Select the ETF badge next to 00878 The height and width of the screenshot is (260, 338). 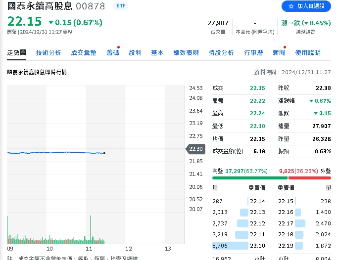click(x=121, y=6)
